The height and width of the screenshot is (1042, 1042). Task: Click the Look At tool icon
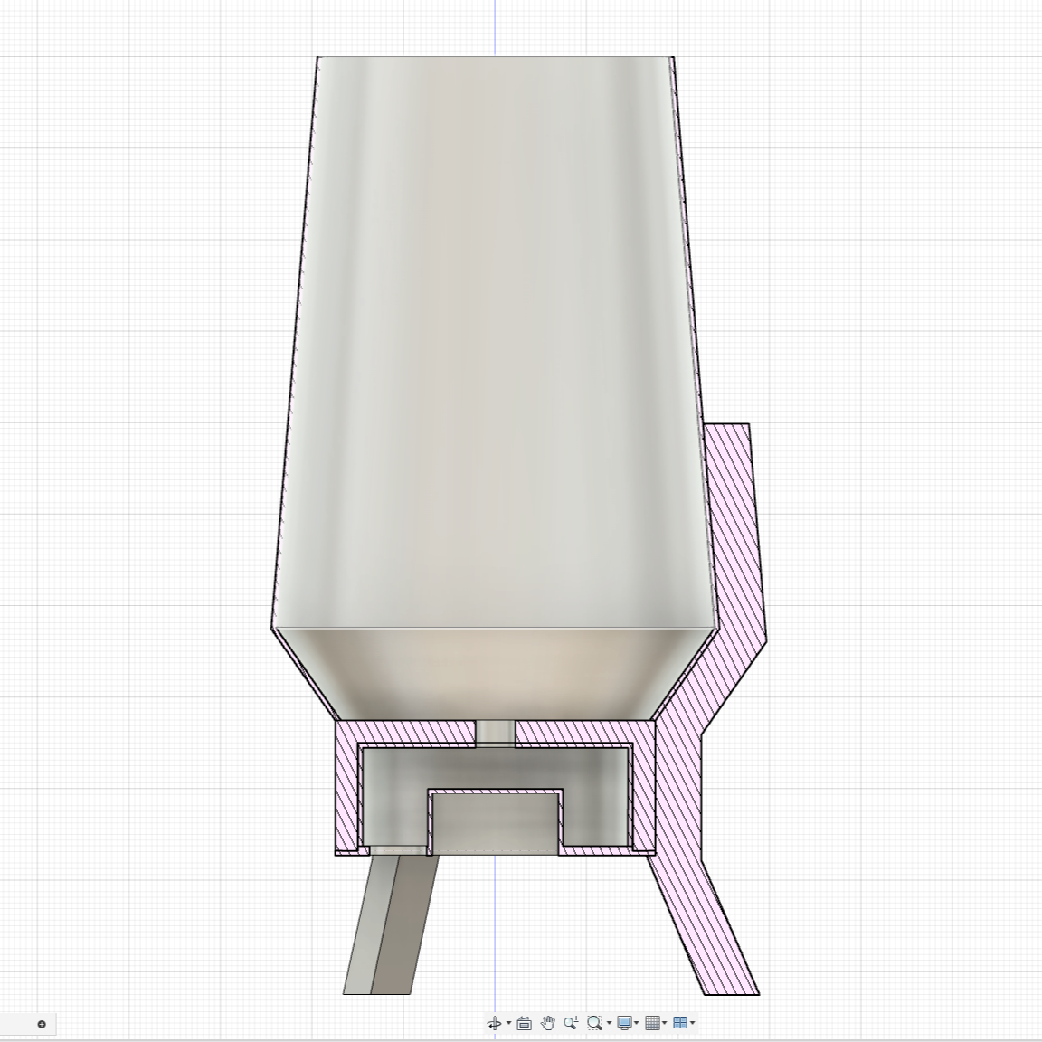(524, 1023)
